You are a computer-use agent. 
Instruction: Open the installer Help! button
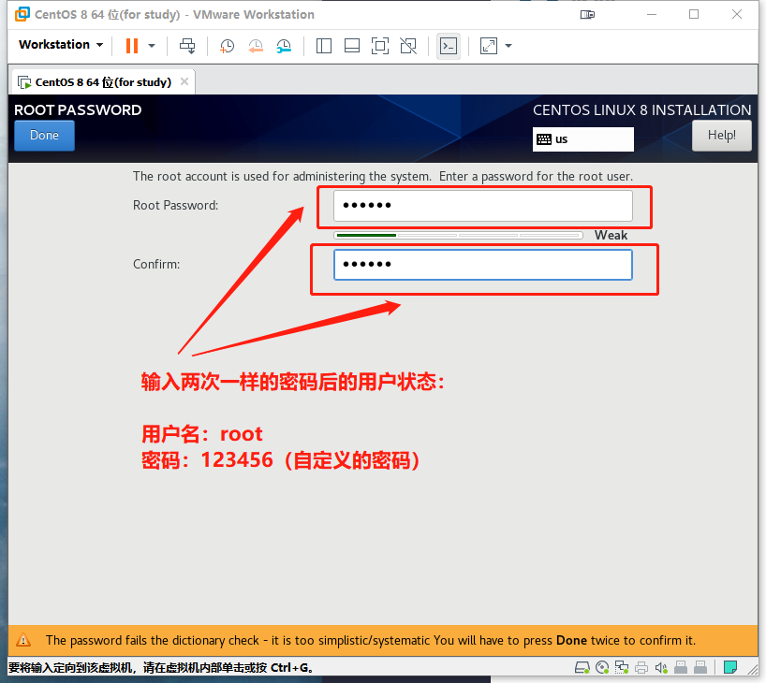(722, 136)
